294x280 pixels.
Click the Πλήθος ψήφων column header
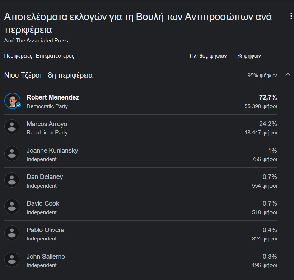pos(208,56)
